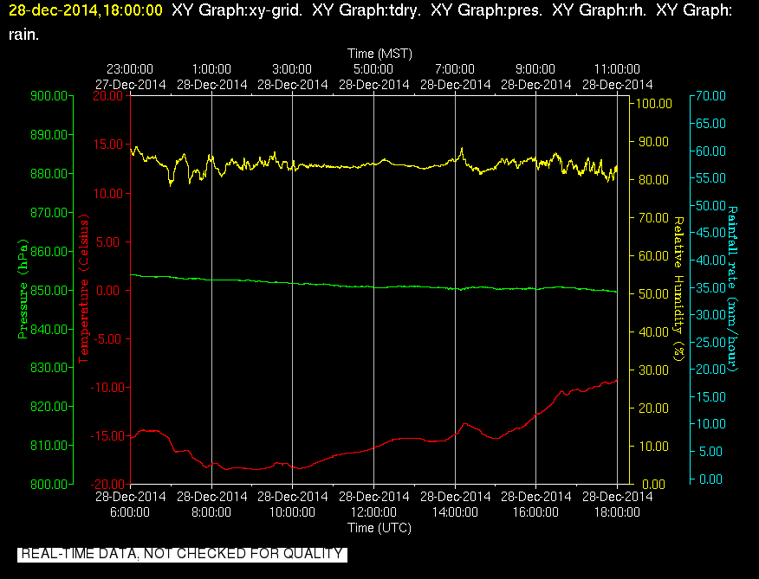Click the Rainfall rate (mm/hour) axis title
Viewport: 759px width, 579px height.
733,289
